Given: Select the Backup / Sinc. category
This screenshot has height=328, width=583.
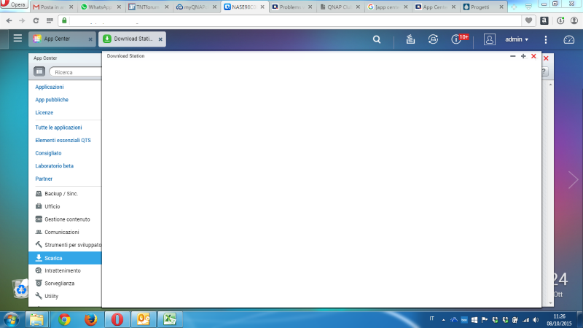Looking at the screenshot, I should pyautogui.click(x=61, y=194).
